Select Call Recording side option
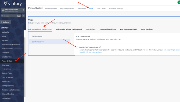Image resolution: width=180 pixels, height=102 pixels. [x=50, y=36]
